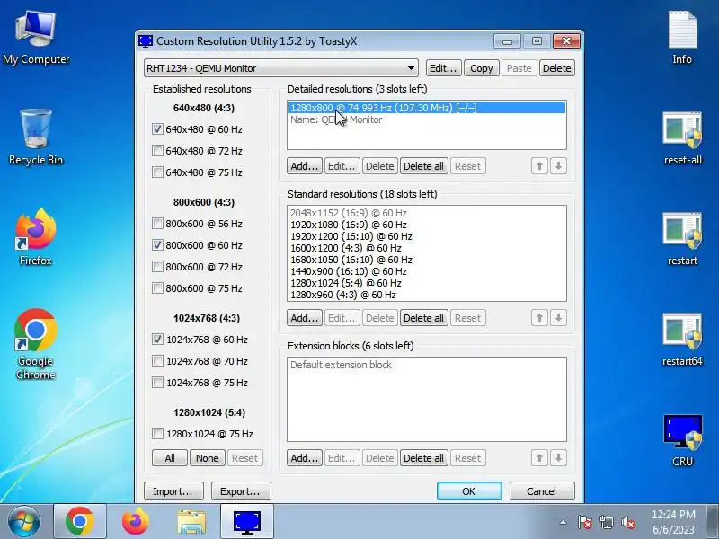Confirm with the OK button

(469, 491)
